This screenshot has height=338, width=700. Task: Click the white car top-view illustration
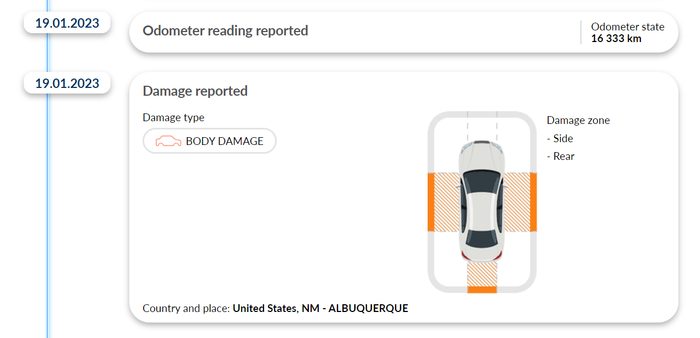click(x=482, y=201)
